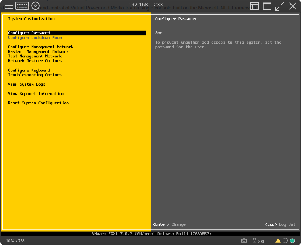Click the <Enter> Change hint
This screenshot has height=245, width=301.
click(169, 224)
